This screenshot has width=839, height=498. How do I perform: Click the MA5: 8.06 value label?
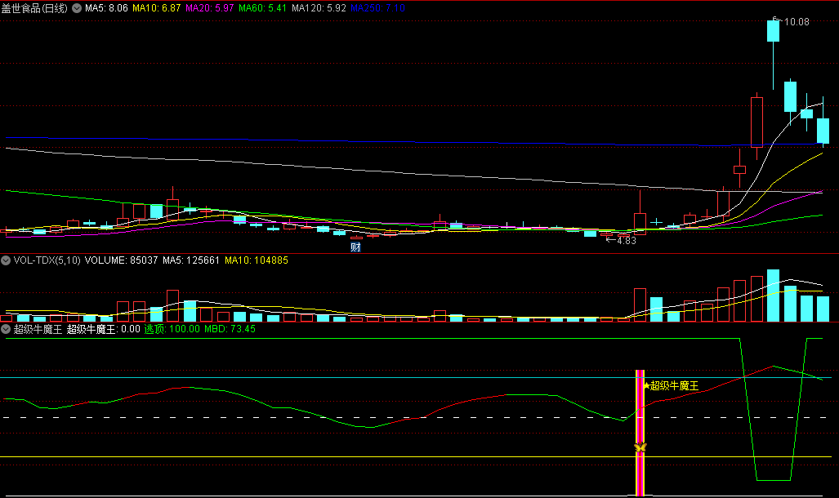point(106,8)
